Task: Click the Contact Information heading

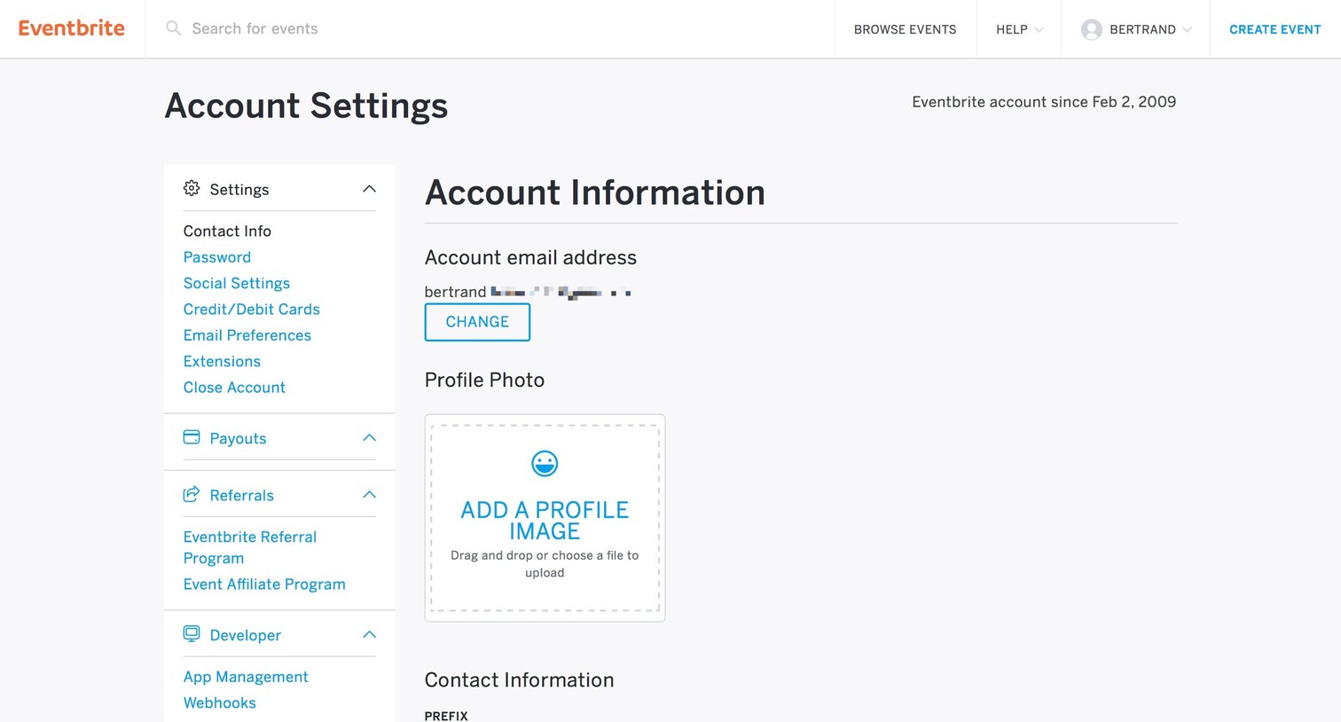Action: (x=519, y=679)
